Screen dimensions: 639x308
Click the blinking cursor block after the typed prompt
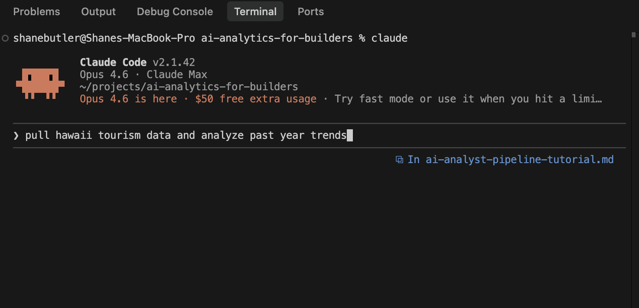coord(350,135)
